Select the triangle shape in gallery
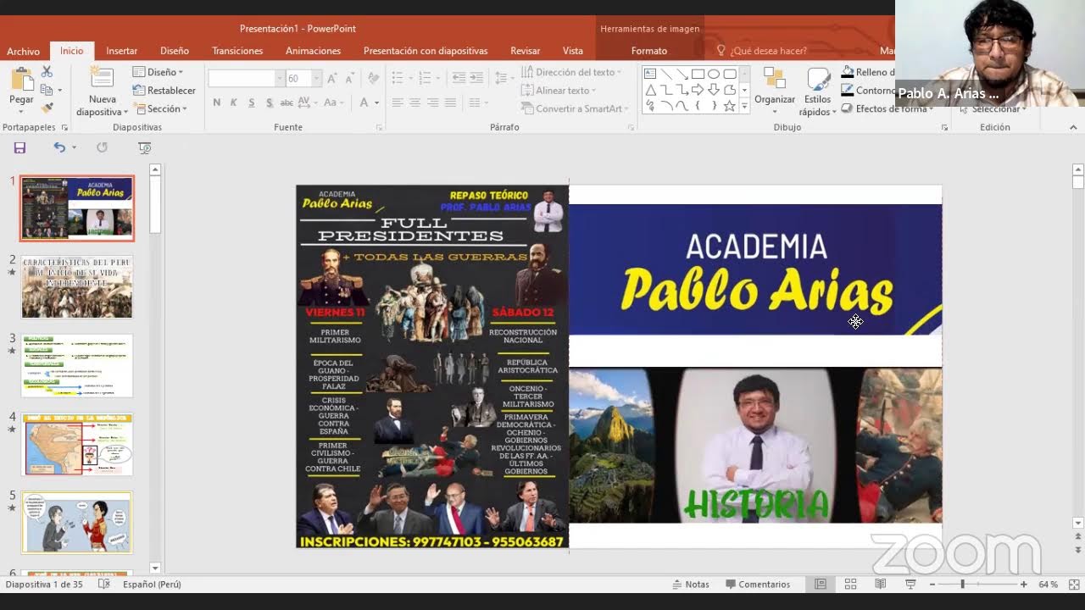Screen dimensions: 1085x610 click(650, 90)
